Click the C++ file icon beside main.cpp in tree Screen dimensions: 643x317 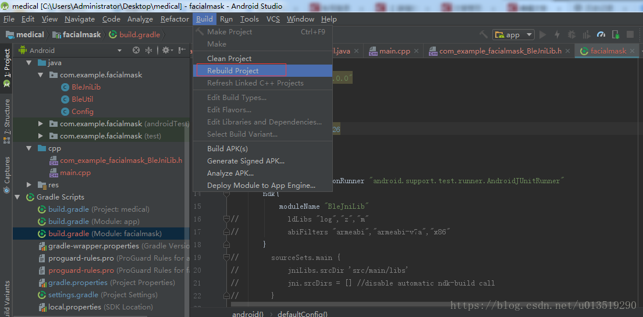coord(54,172)
